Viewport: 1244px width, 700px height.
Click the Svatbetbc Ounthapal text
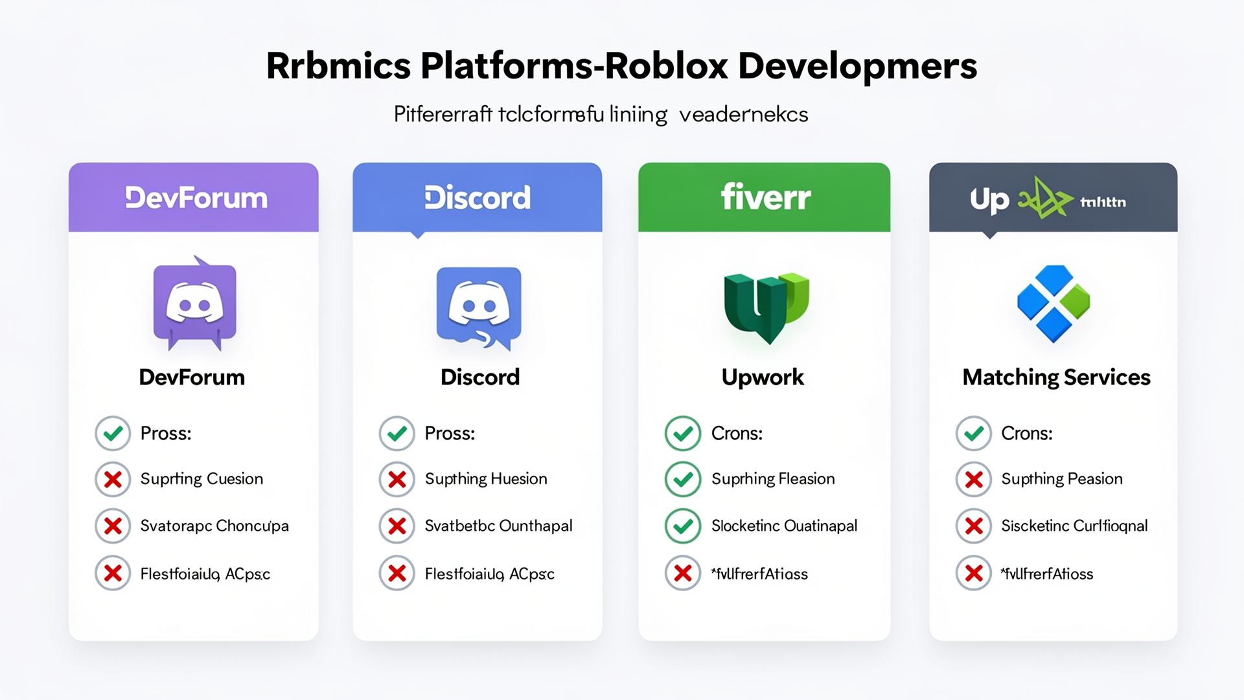tap(498, 526)
